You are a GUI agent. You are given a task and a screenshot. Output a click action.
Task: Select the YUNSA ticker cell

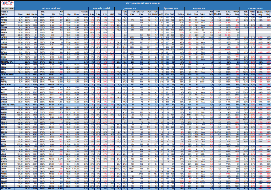pyautogui.click(x=7, y=59)
